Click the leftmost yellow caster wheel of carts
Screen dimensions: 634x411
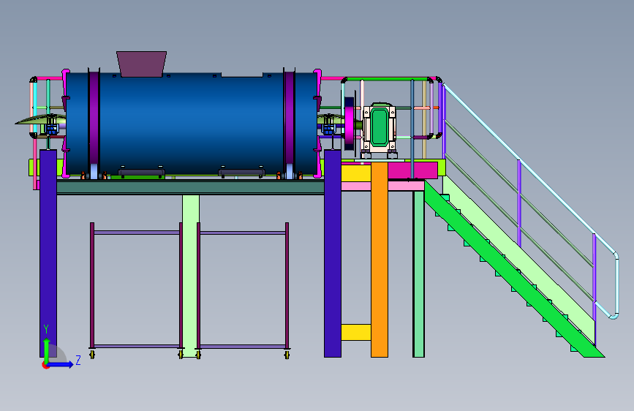(93, 355)
